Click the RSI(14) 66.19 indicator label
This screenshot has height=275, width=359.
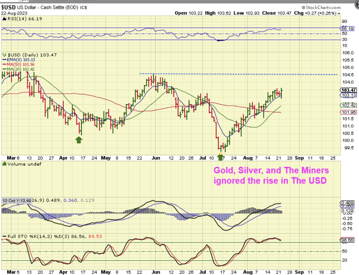(x=25, y=19)
